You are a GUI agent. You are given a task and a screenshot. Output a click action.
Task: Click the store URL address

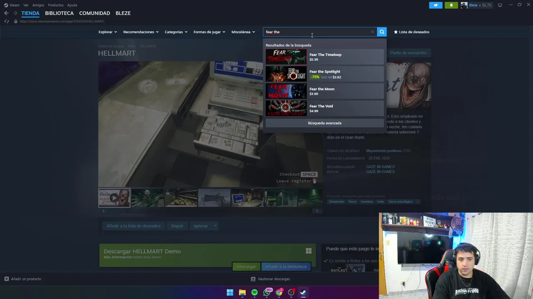click(x=62, y=21)
